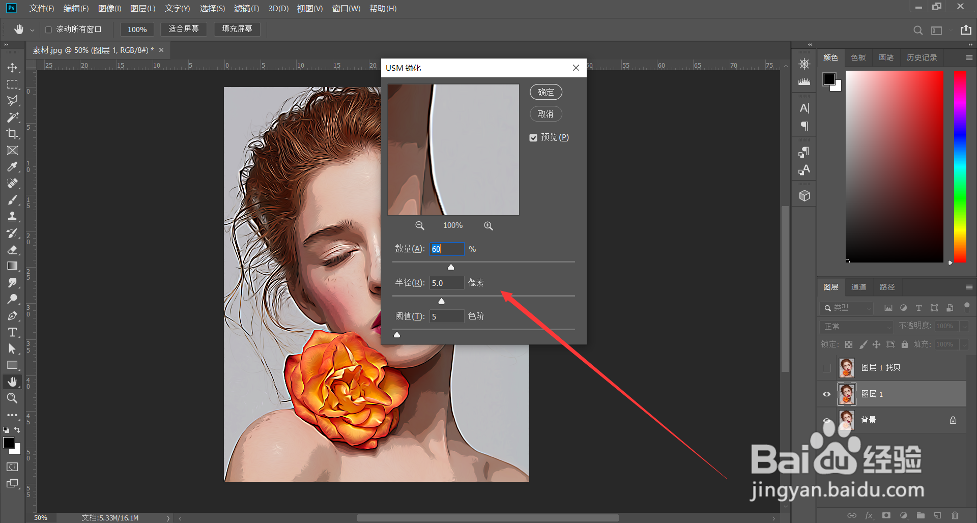Select the Move tool

click(x=12, y=68)
